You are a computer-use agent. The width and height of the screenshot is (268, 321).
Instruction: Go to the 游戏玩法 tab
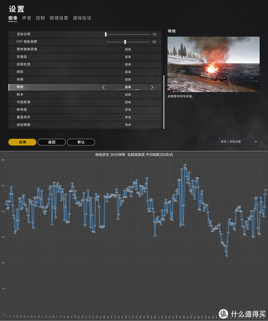[x=82, y=18]
